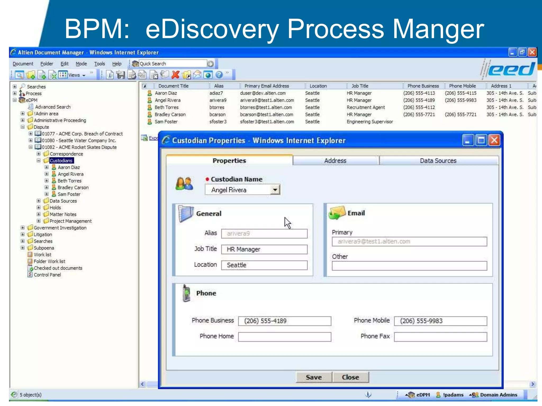Collapse the Custodians folder
542x406 pixels.
point(39,160)
